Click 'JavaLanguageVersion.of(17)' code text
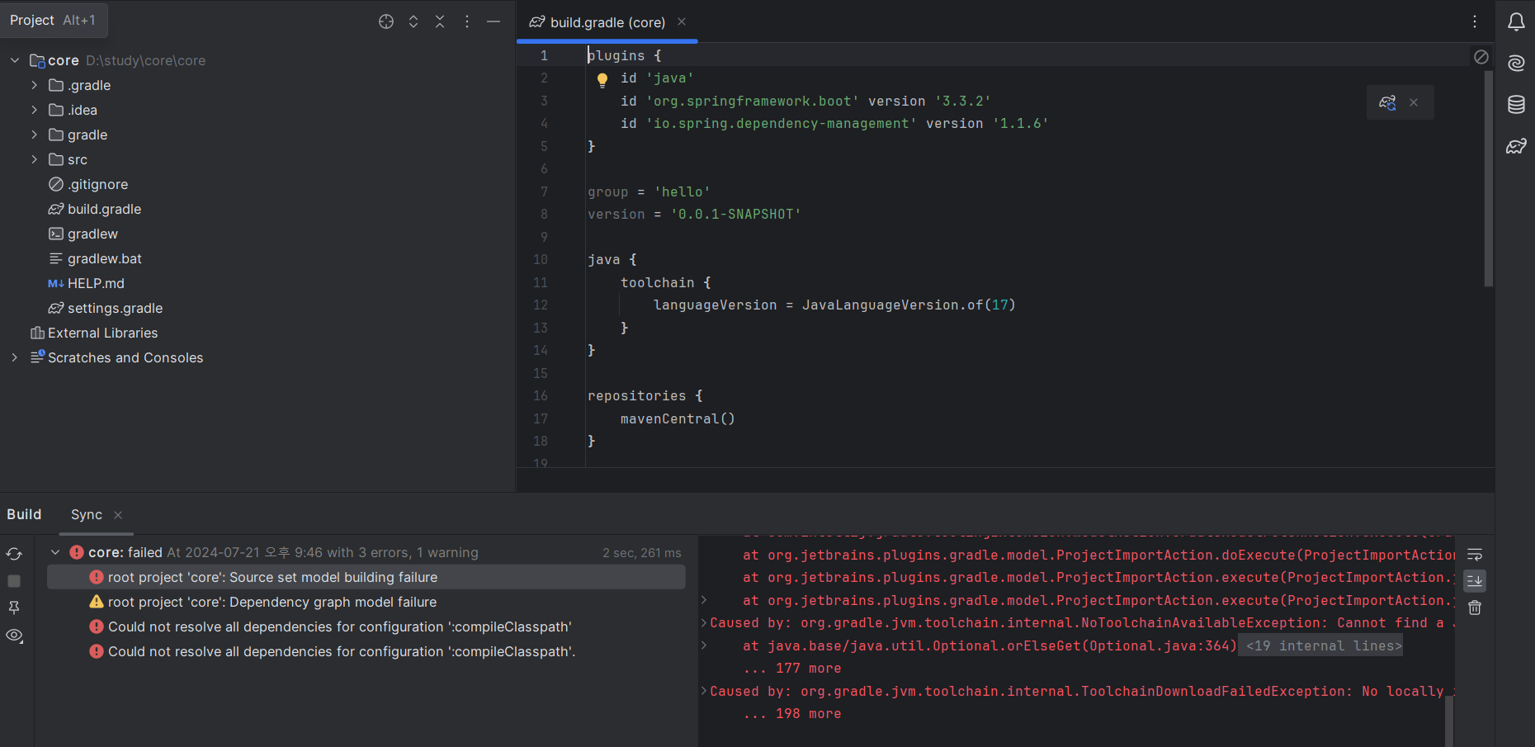Viewport: 1535px width, 747px height. tap(909, 305)
